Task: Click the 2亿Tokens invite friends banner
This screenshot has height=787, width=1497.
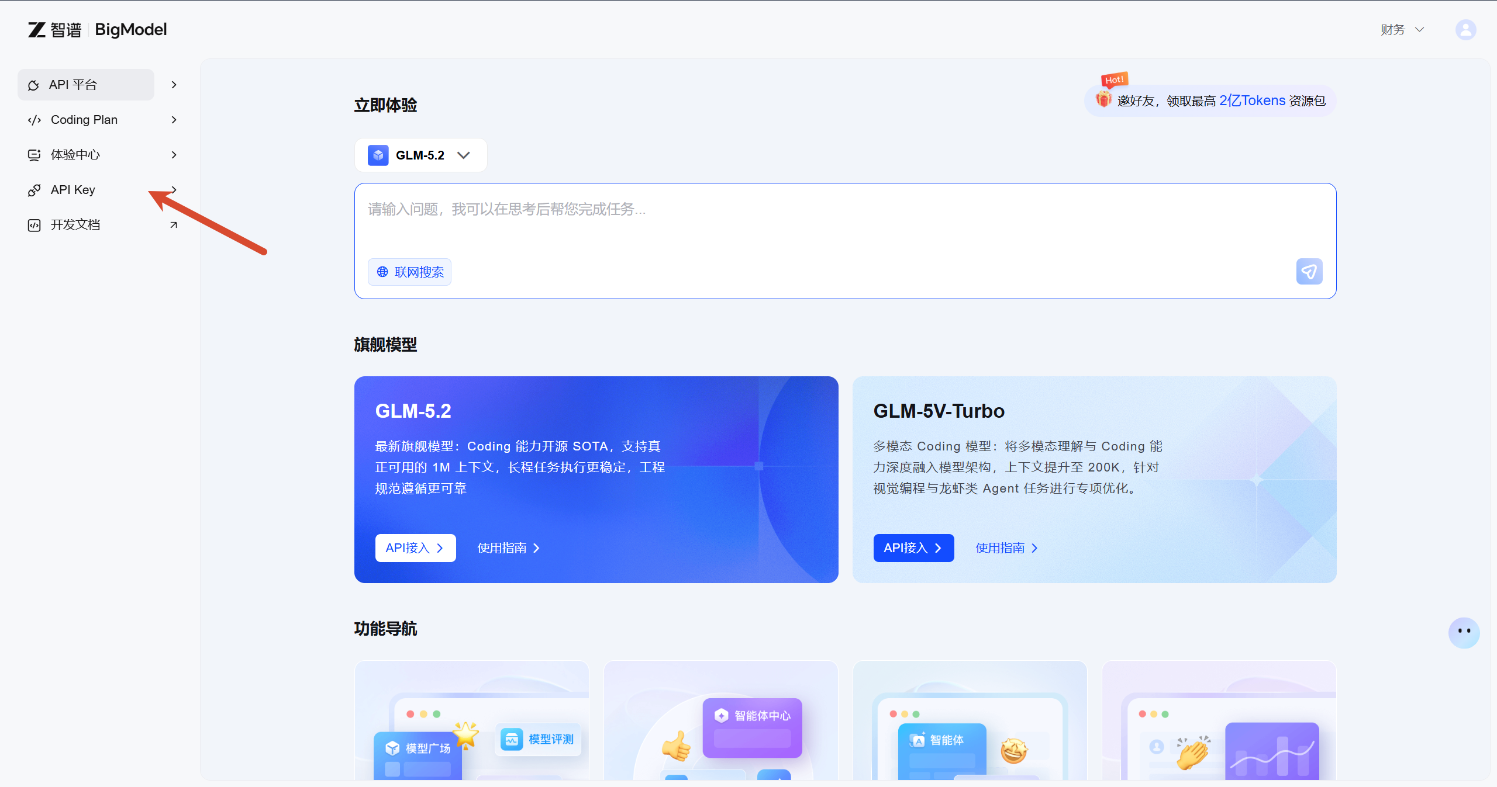Action: pyautogui.click(x=1210, y=100)
